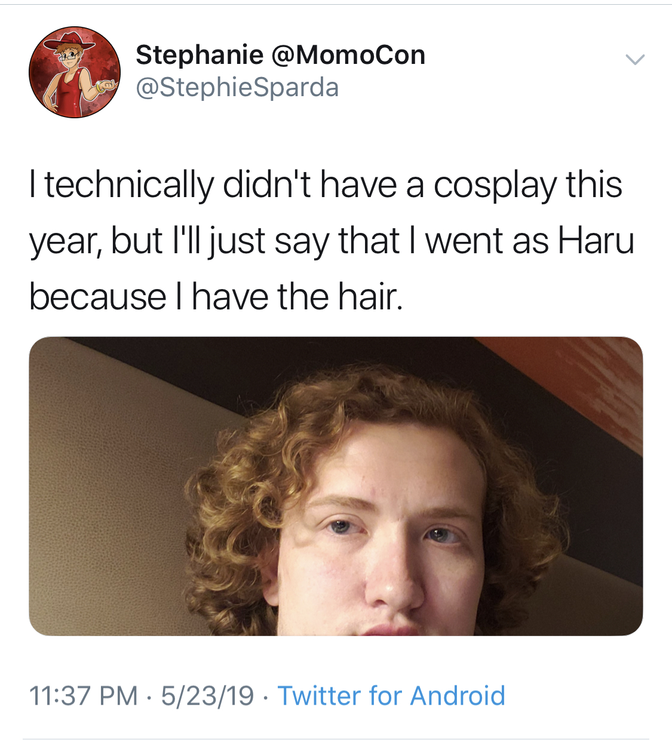Click the word Haru in the tweet

(596, 241)
